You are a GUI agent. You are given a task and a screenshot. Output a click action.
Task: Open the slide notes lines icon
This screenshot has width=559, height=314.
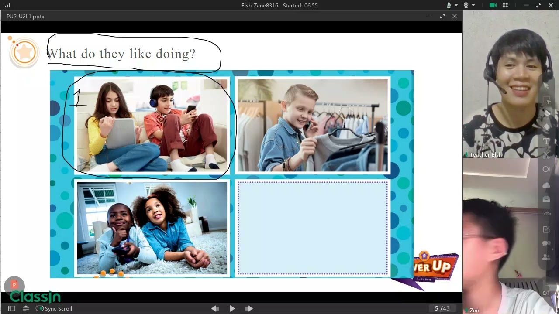[26, 308]
